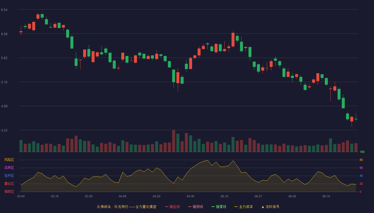374x213 pixels.
Task: Click the 5.62 price axis label
Action: (4, 58)
